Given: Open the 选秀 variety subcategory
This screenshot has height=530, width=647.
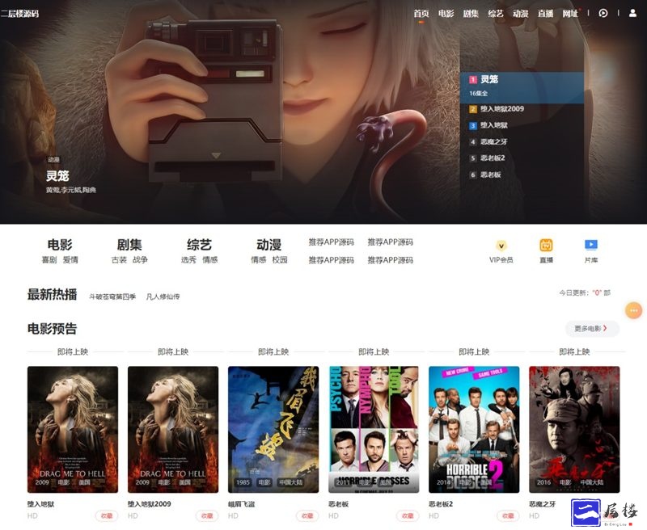Looking at the screenshot, I should (188, 260).
